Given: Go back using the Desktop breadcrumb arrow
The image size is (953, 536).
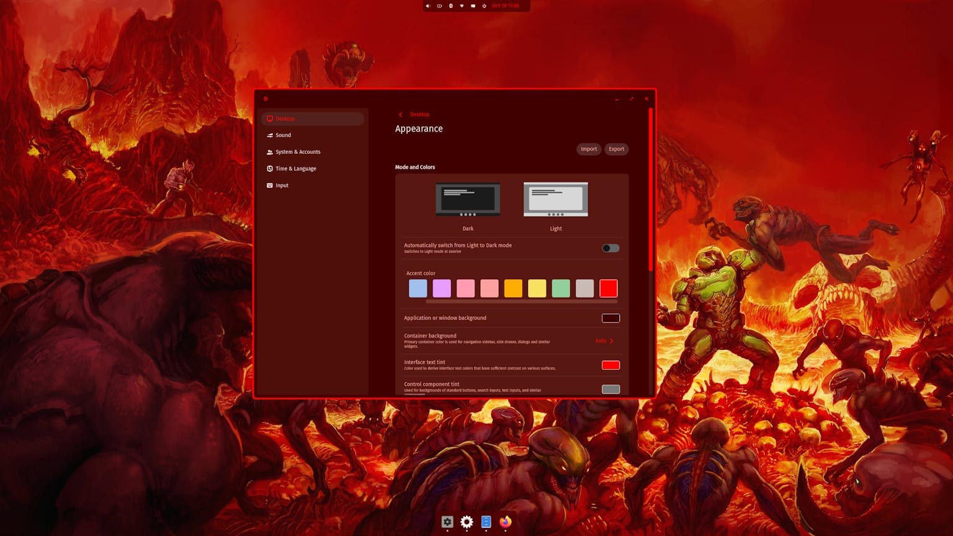Looking at the screenshot, I should pos(401,114).
